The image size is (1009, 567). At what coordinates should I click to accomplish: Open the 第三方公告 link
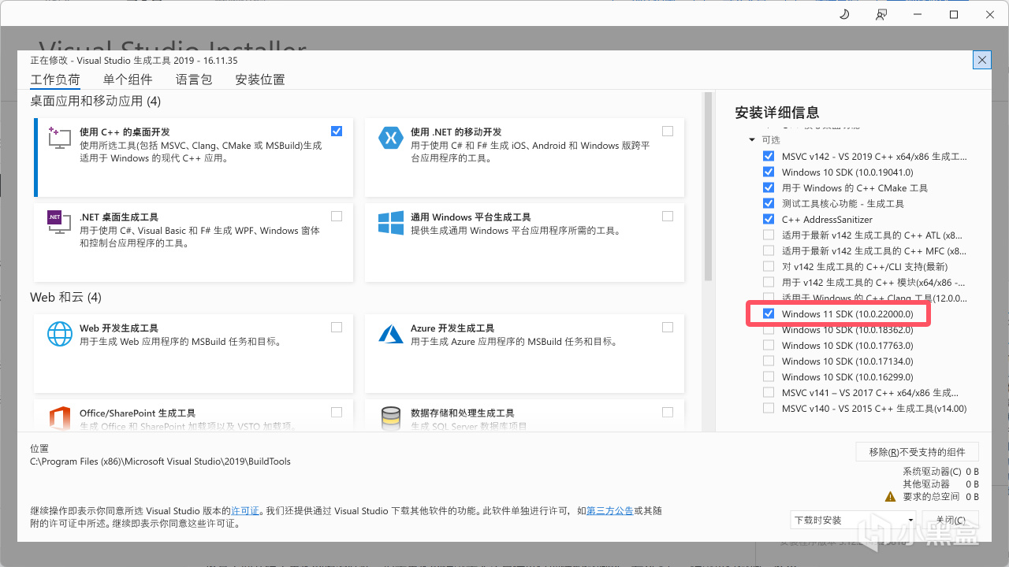[x=610, y=511]
